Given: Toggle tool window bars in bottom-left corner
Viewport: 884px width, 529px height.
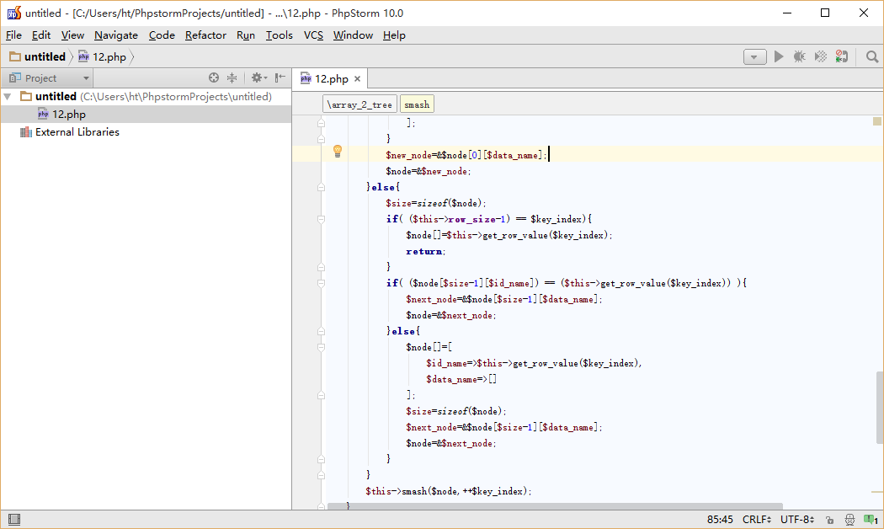Looking at the screenshot, I should 13,520.
